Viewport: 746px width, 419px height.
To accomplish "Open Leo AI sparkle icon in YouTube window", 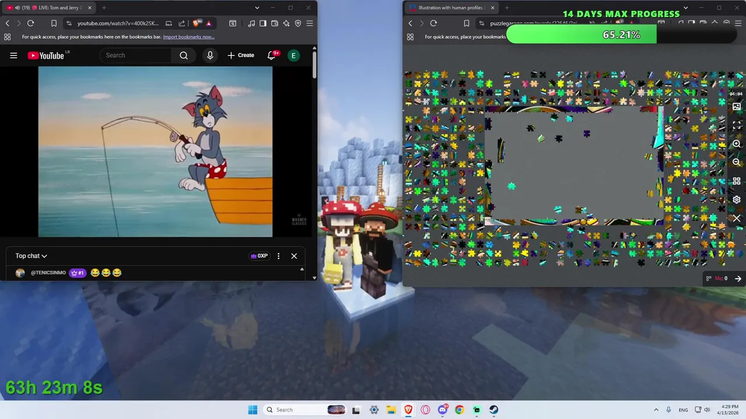I will [286, 23].
